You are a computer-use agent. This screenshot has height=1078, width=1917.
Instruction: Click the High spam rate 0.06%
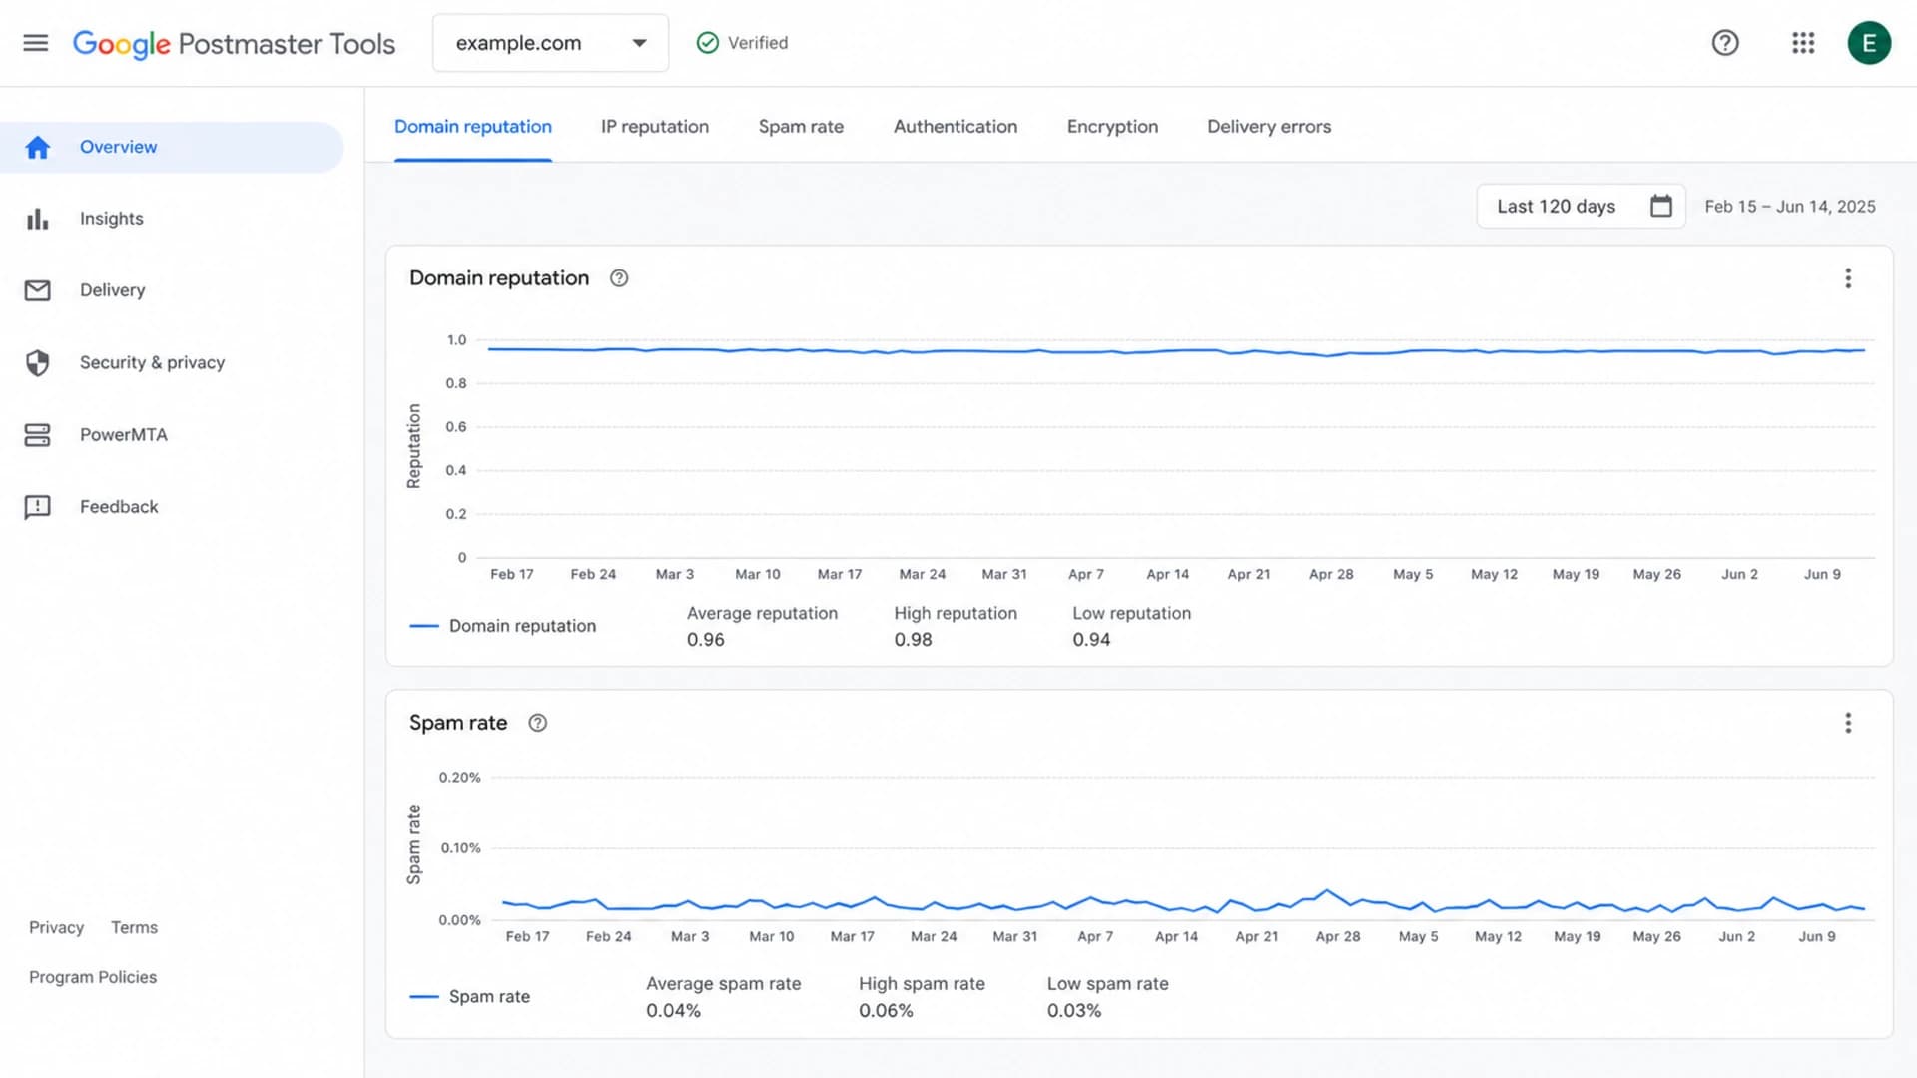coord(886,1011)
